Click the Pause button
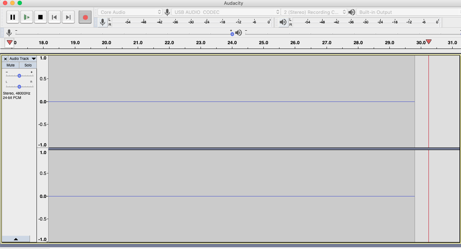461x249 pixels. tap(13, 17)
